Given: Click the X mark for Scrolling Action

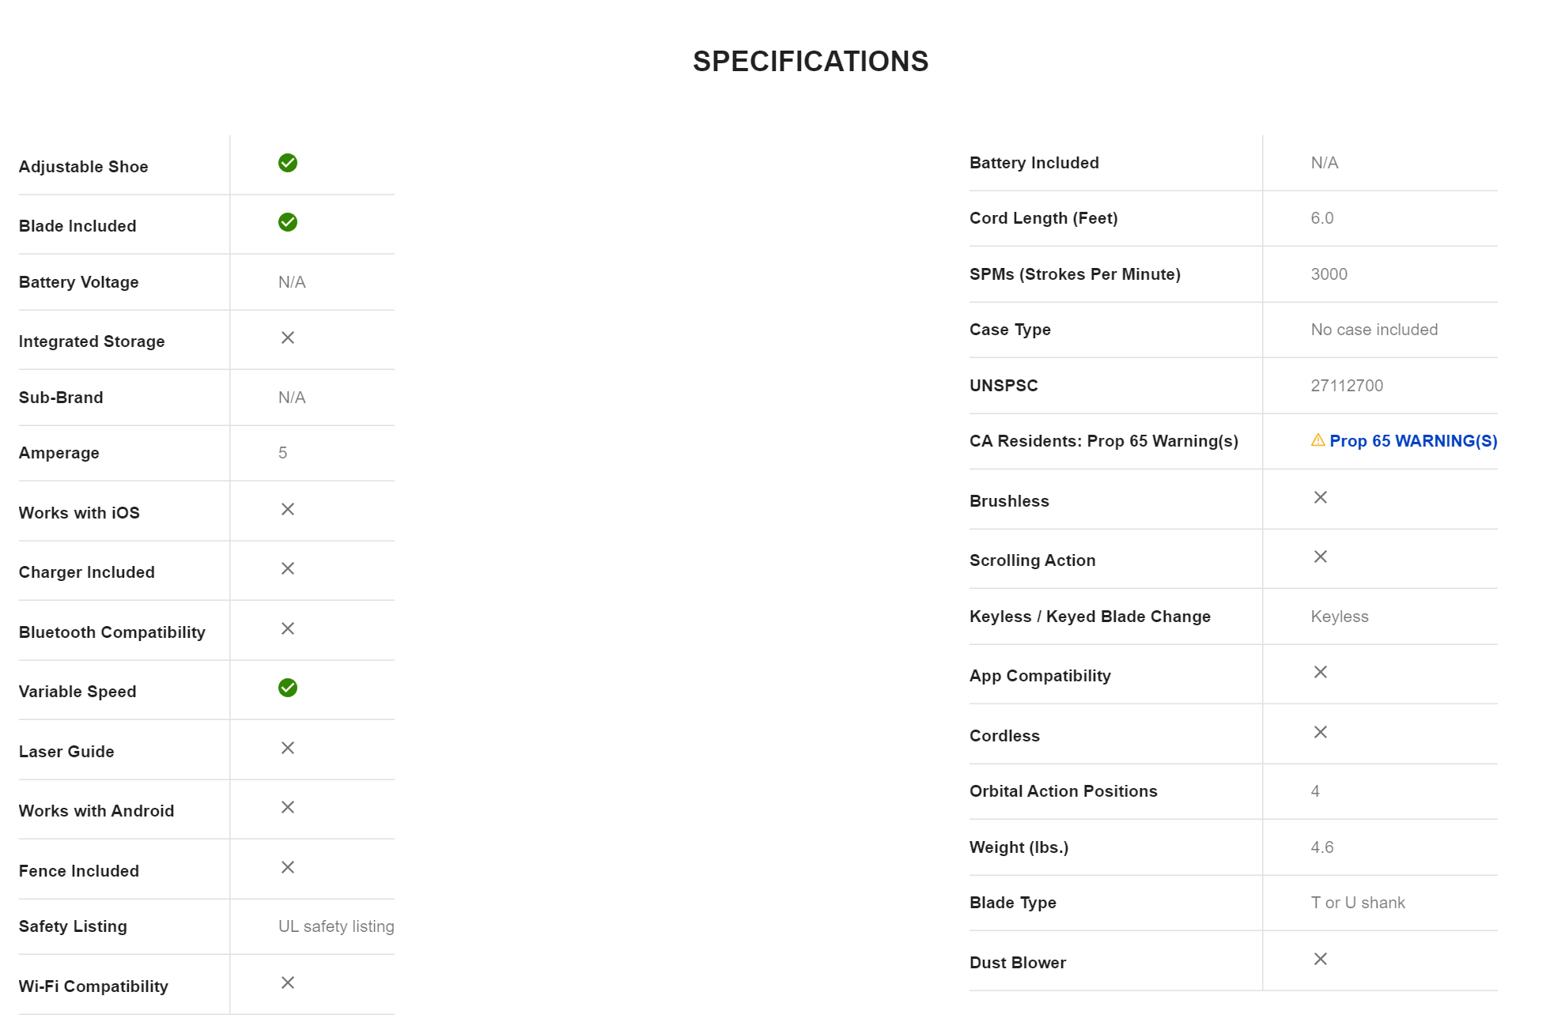Looking at the screenshot, I should (1321, 556).
